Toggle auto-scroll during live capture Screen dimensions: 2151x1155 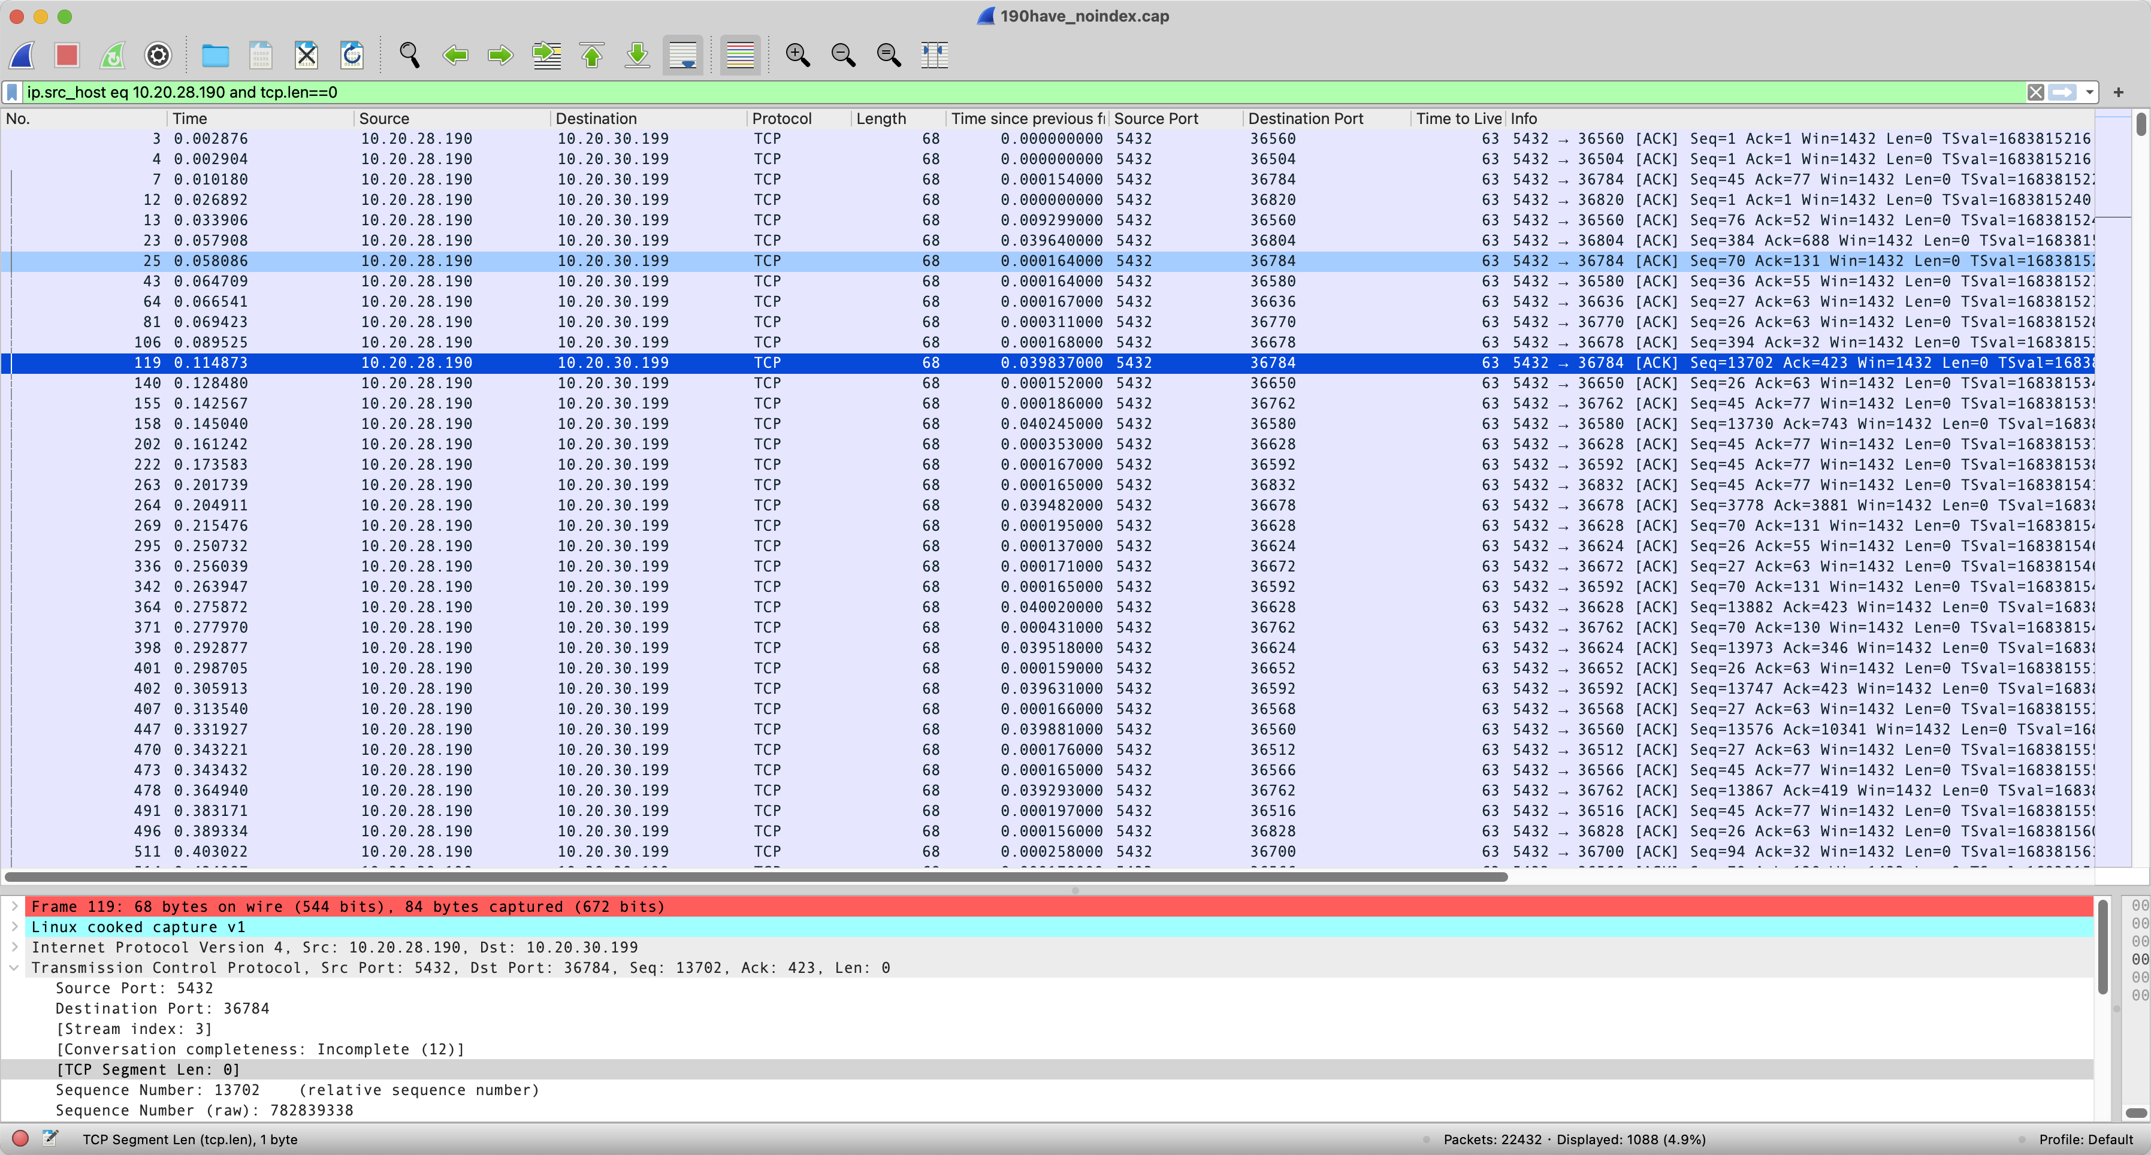click(683, 55)
